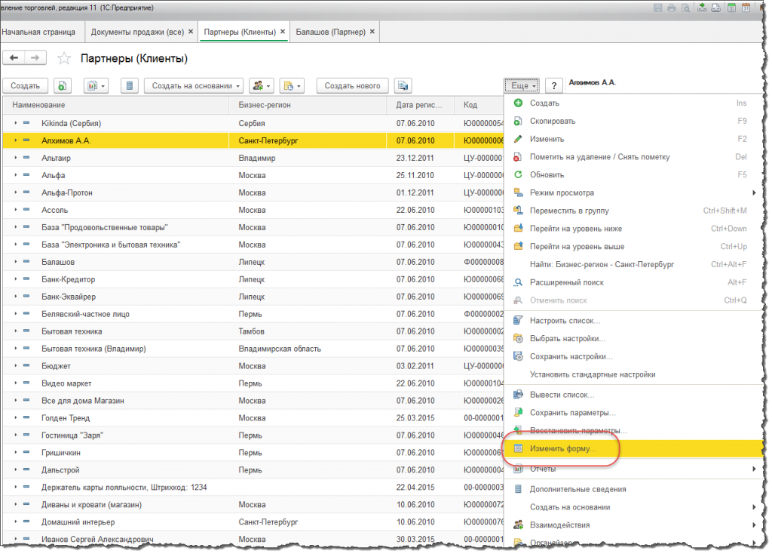Screen dimensions: 772x554
Task: Expand the Взаимодействия submenu
Action: [633, 525]
